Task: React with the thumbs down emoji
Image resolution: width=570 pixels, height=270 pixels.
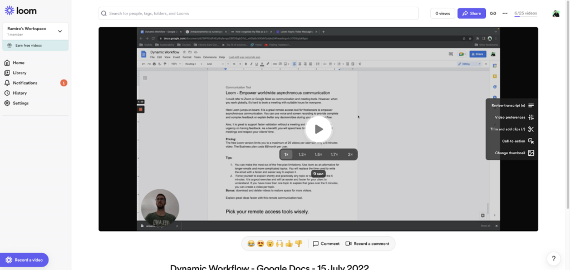Action: coord(298,244)
